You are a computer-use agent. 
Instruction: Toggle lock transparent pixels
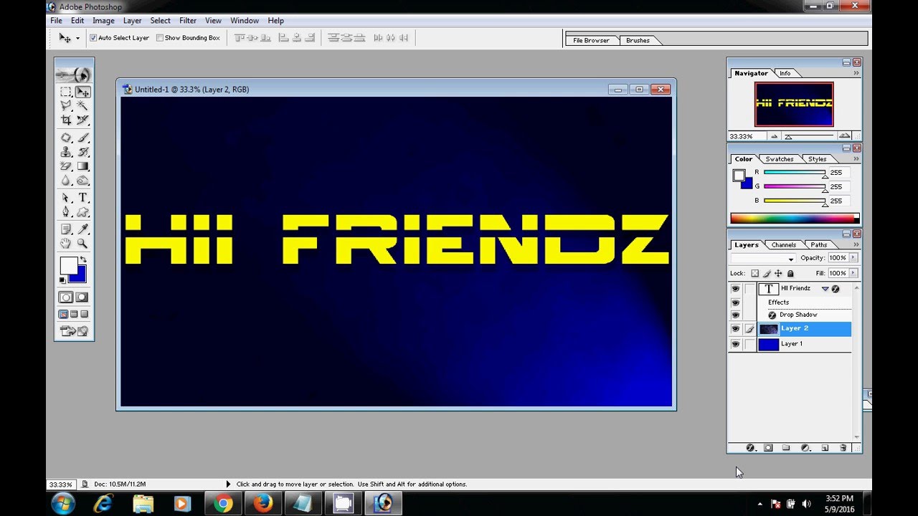pos(754,273)
